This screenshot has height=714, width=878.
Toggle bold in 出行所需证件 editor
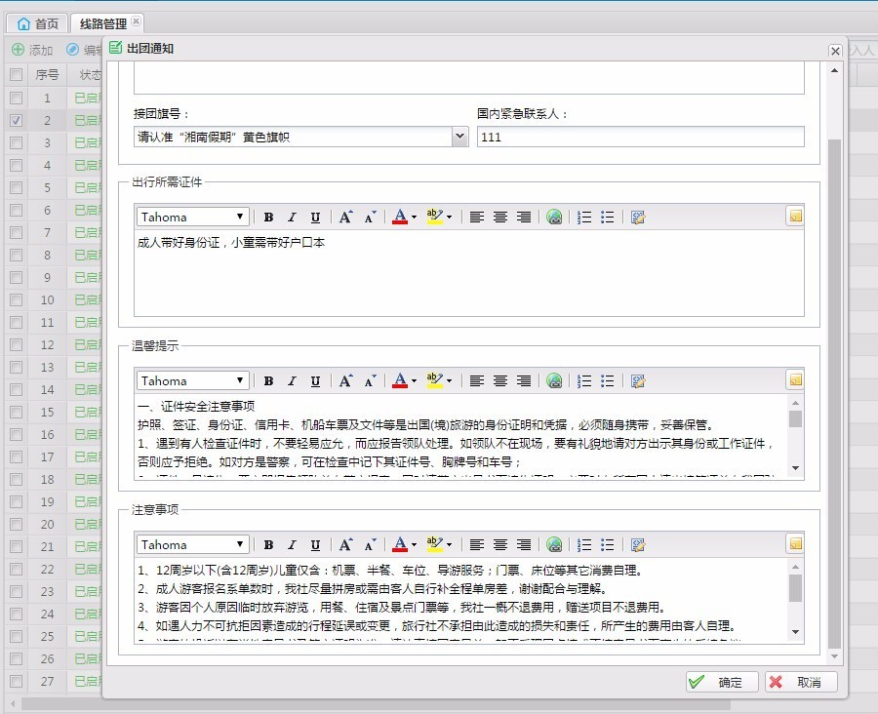click(x=268, y=218)
